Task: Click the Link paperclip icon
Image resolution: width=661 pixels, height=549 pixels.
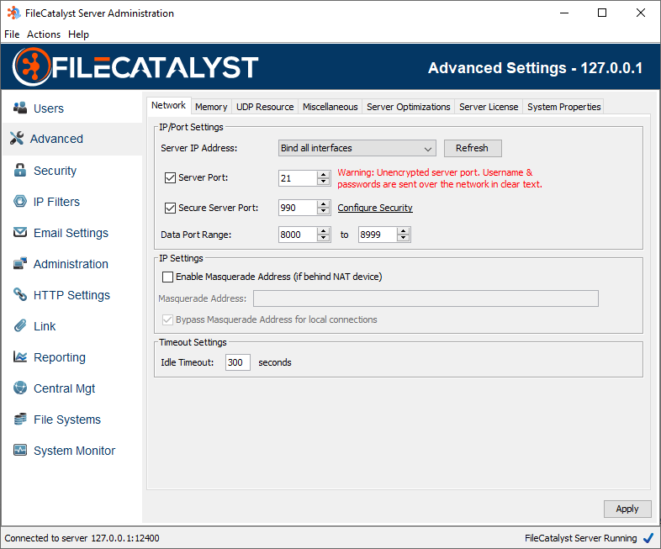Action: click(20, 325)
